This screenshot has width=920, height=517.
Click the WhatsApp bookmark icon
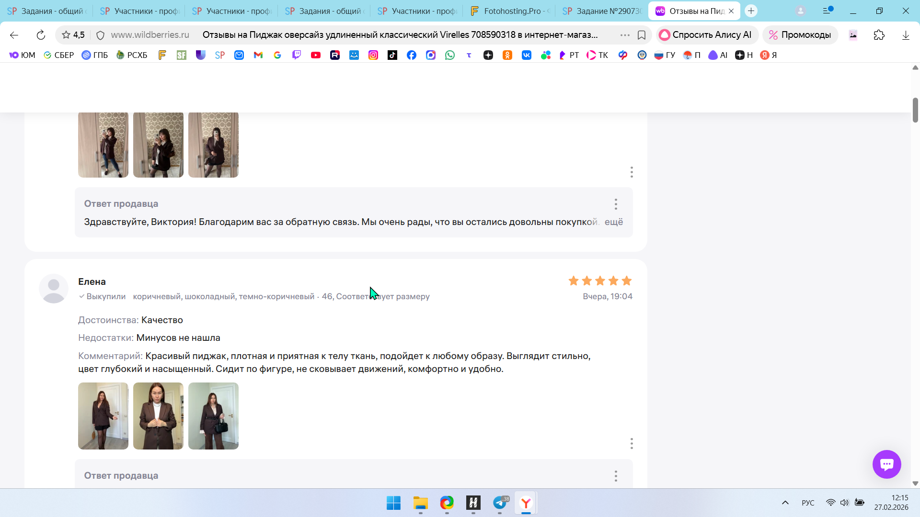[x=450, y=55]
